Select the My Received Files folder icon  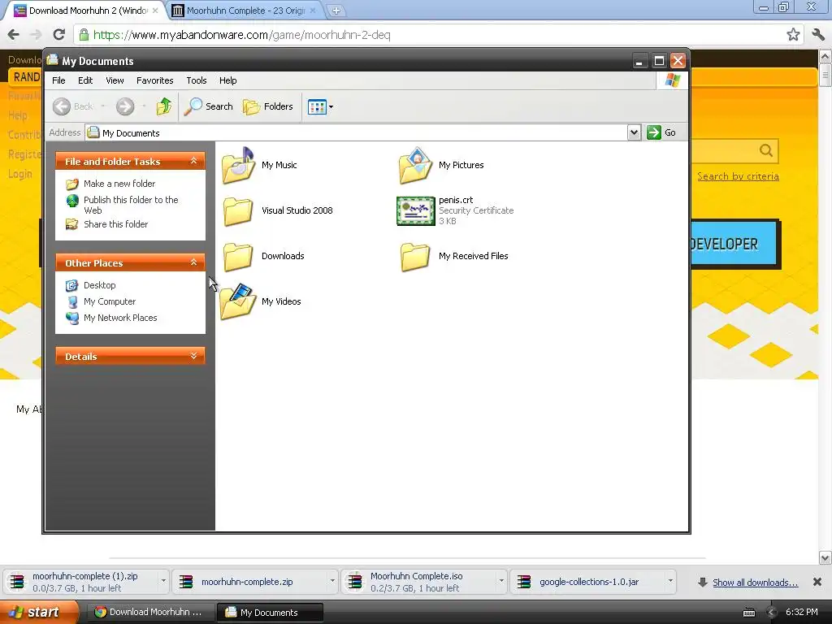(x=416, y=256)
